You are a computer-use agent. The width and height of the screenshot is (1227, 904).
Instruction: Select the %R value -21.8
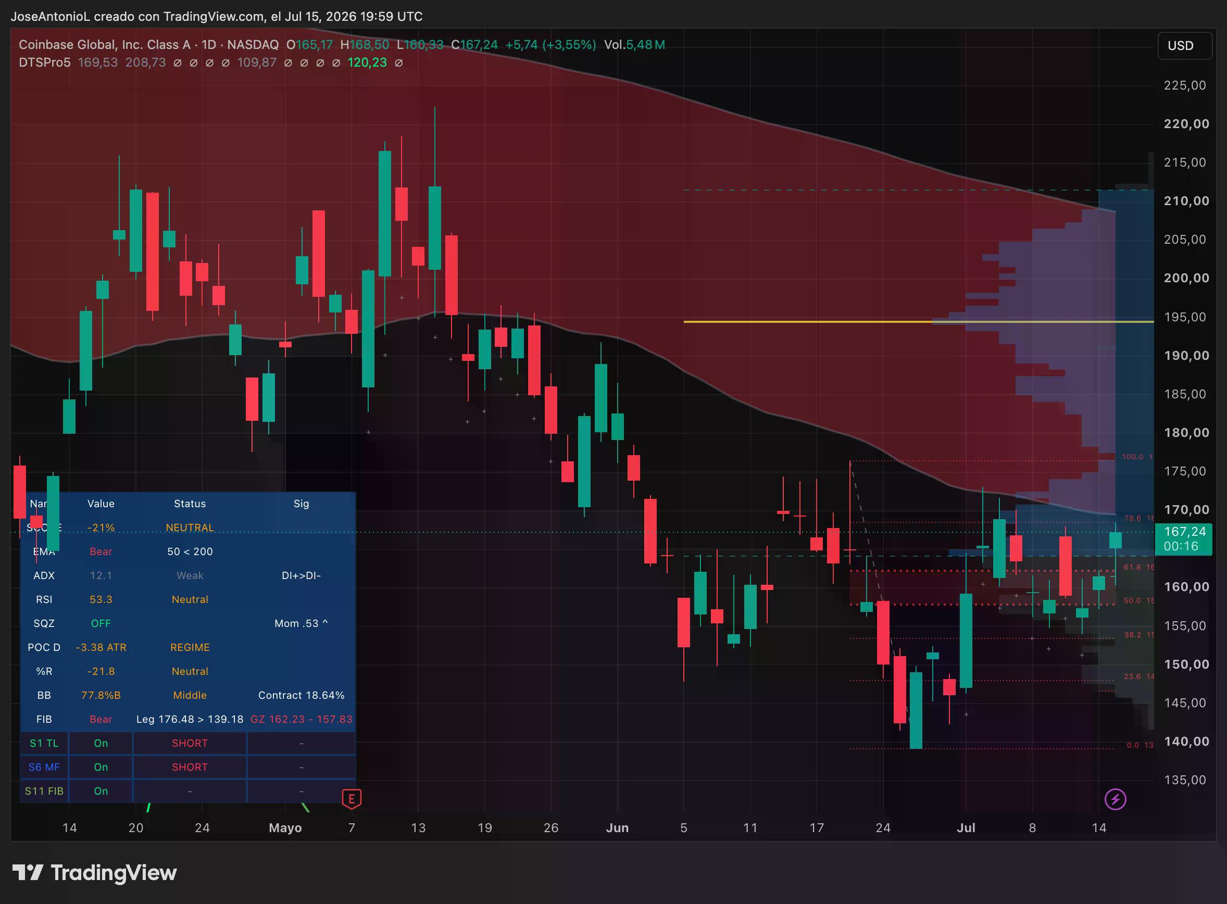click(x=101, y=671)
